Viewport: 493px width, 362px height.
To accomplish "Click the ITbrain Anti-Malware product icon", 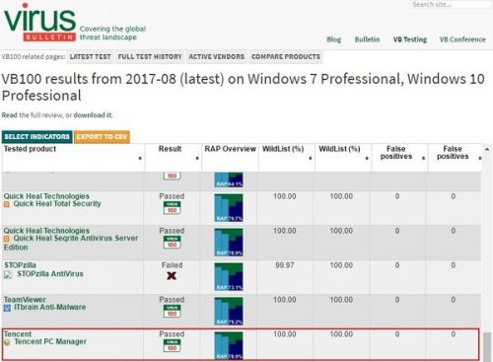I will pyautogui.click(x=7, y=308).
